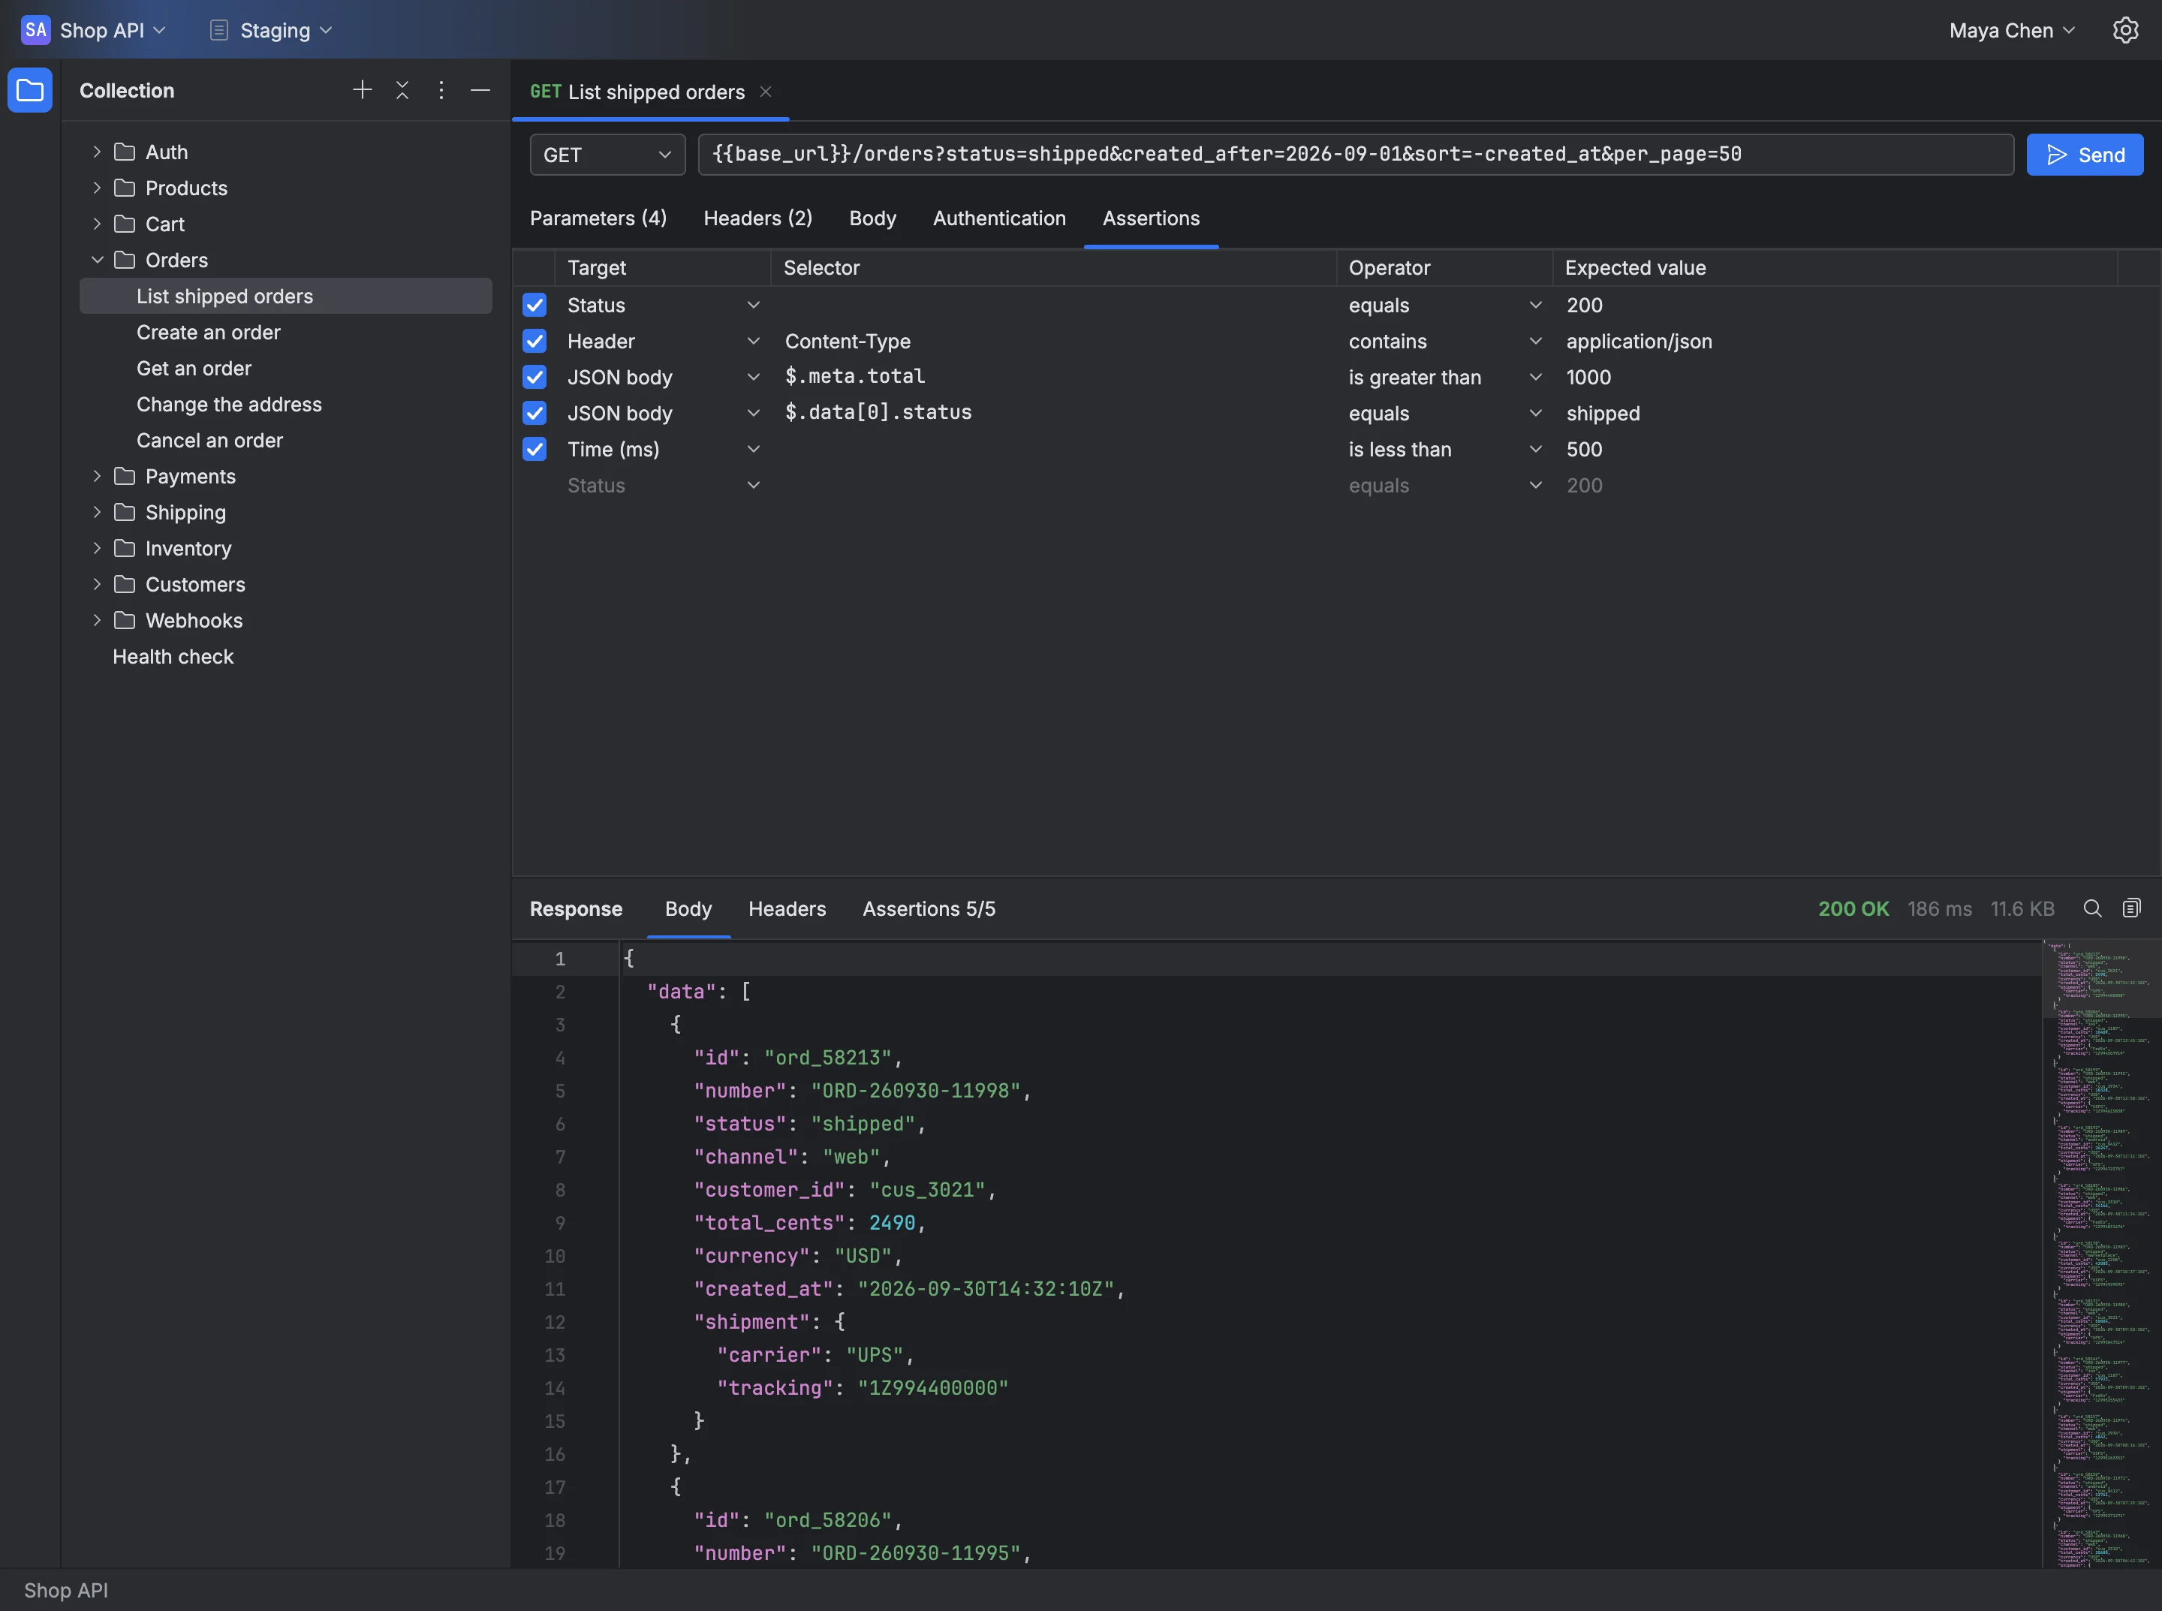Viewport: 2162px width, 1611px height.
Task: Click the Orders folder icon
Action: (x=125, y=260)
